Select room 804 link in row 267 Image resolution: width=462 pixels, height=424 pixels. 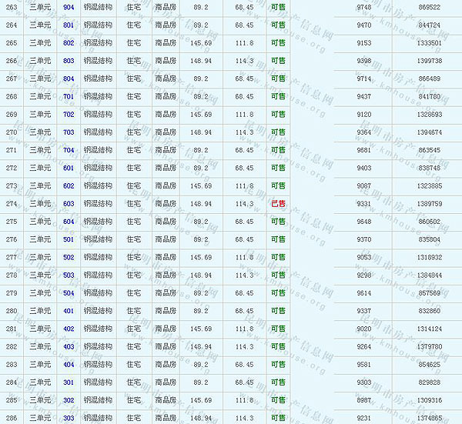coord(69,78)
